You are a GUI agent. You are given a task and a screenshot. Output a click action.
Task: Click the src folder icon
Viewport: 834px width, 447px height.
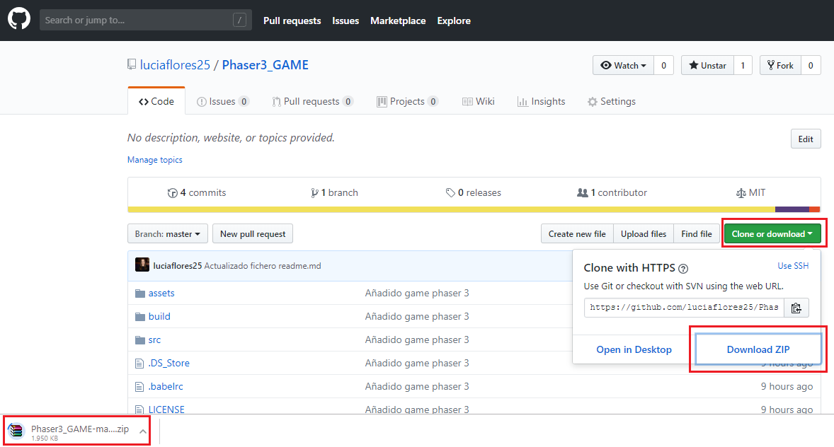point(140,340)
